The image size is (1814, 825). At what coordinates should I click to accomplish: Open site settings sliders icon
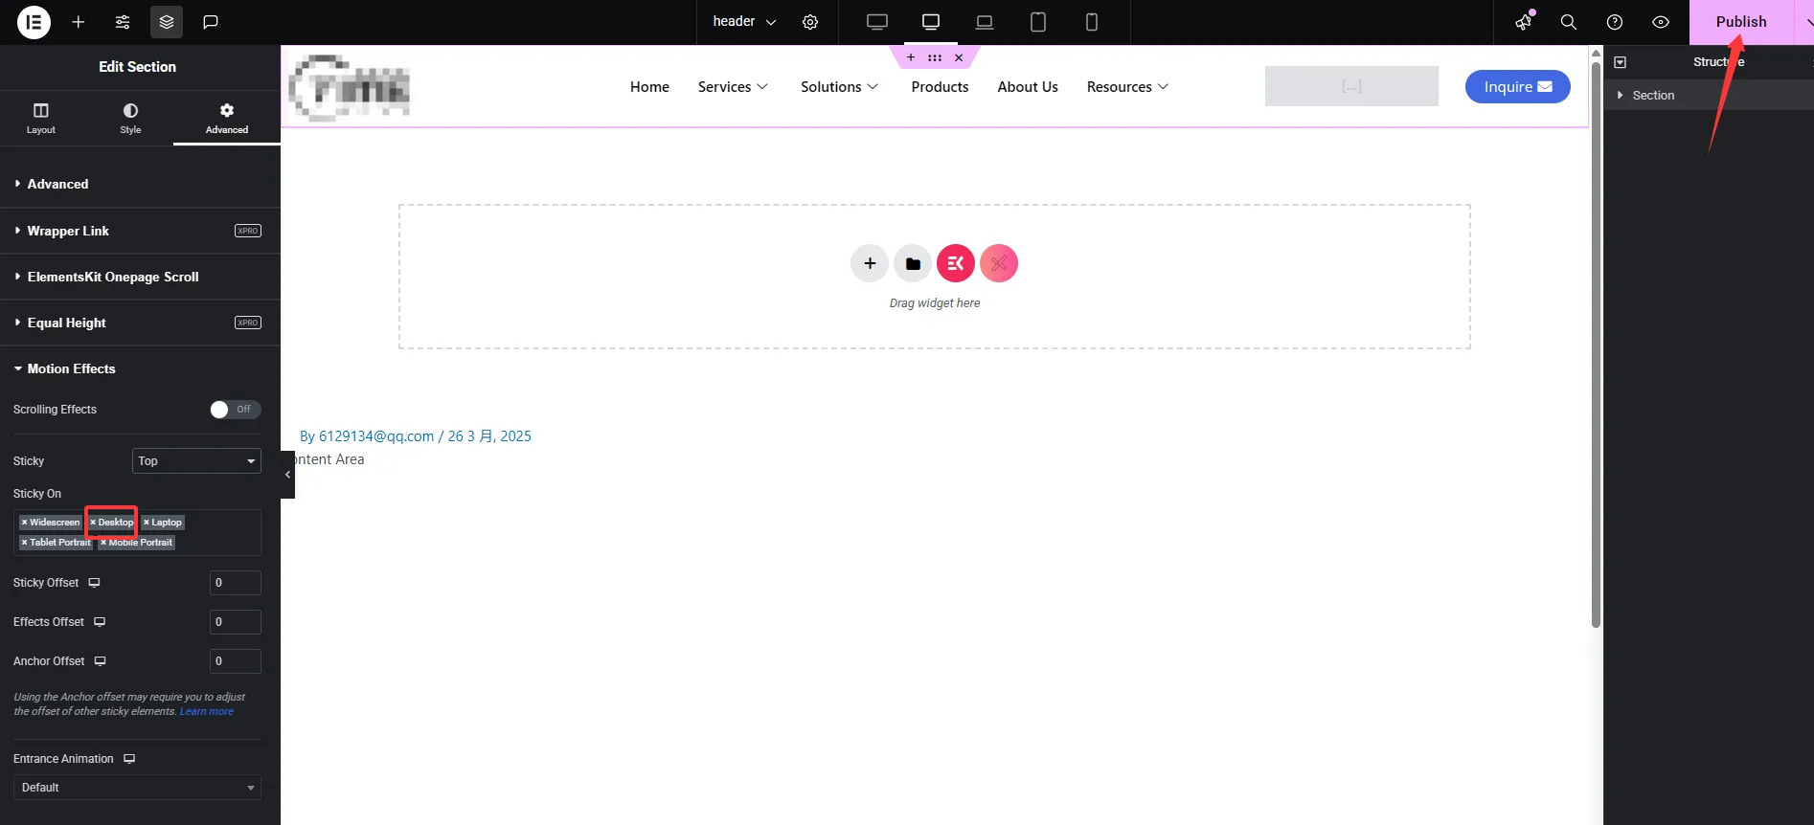(123, 22)
